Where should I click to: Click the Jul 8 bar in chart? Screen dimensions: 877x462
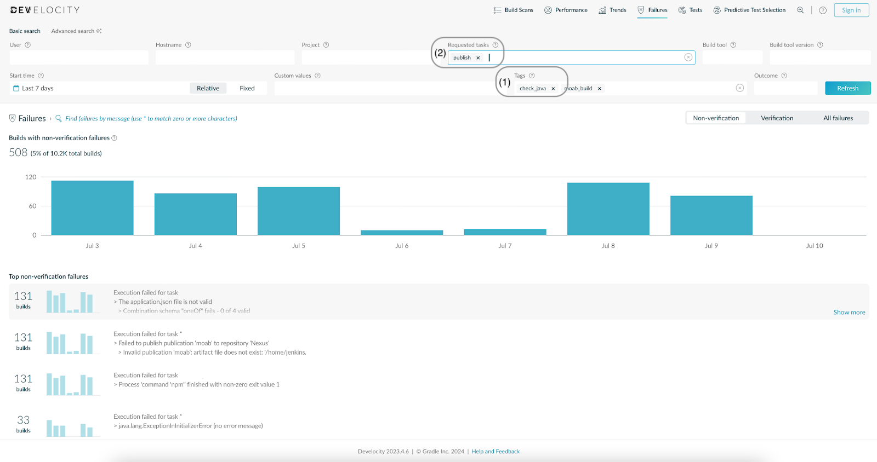click(x=608, y=209)
